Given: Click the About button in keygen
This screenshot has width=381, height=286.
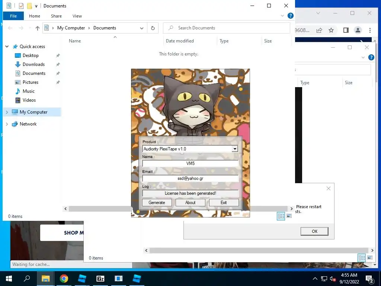Looking at the screenshot, I should tap(190, 203).
